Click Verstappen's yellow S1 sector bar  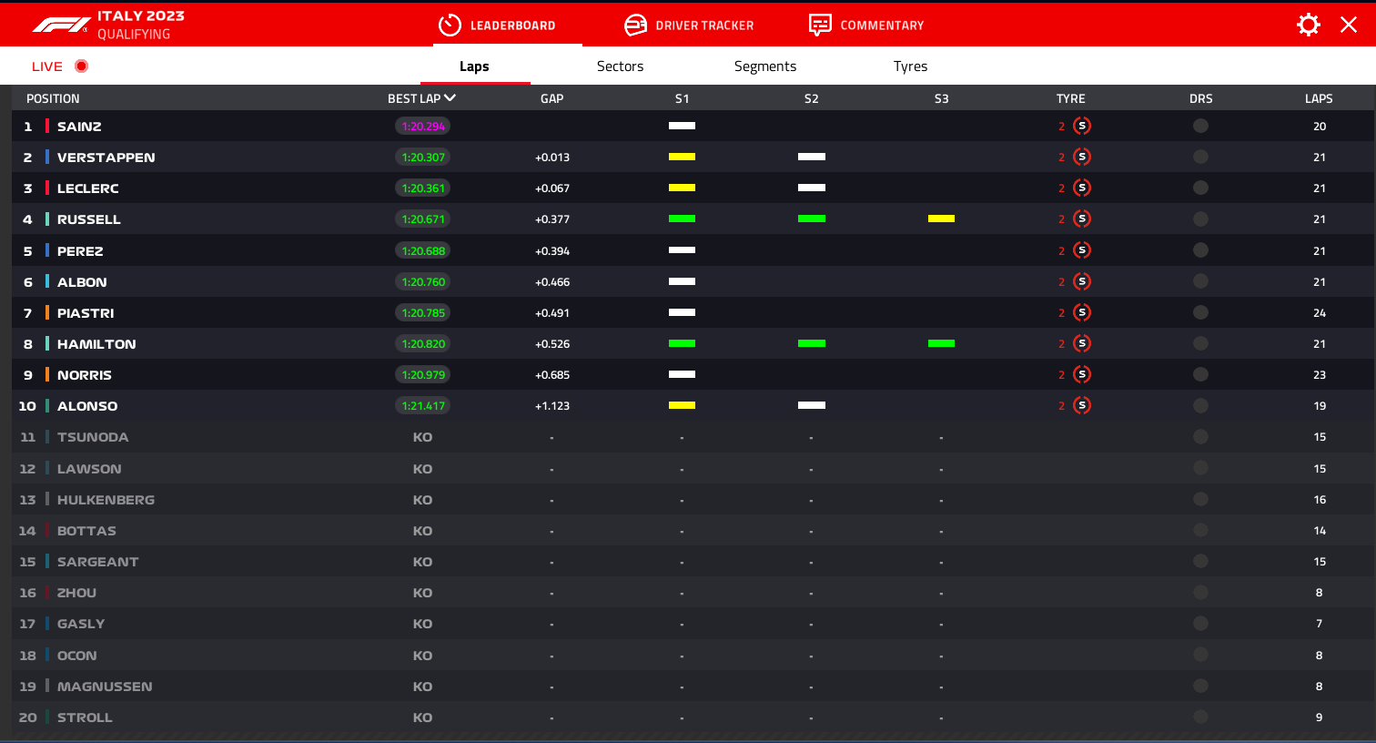(682, 157)
